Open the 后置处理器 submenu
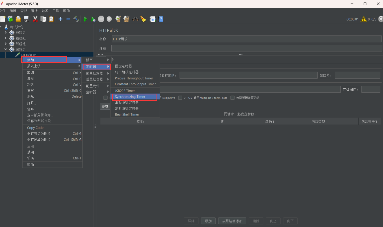Image resolution: width=383 pixels, height=227 pixels. coord(97,79)
